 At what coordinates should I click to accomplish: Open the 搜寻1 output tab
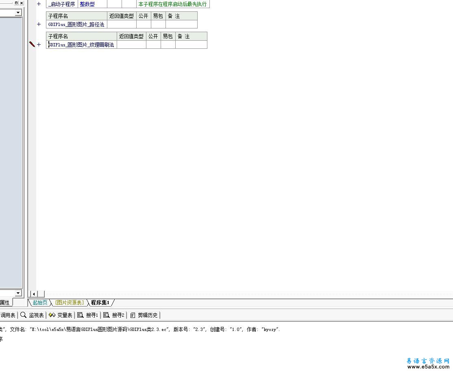click(88, 315)
